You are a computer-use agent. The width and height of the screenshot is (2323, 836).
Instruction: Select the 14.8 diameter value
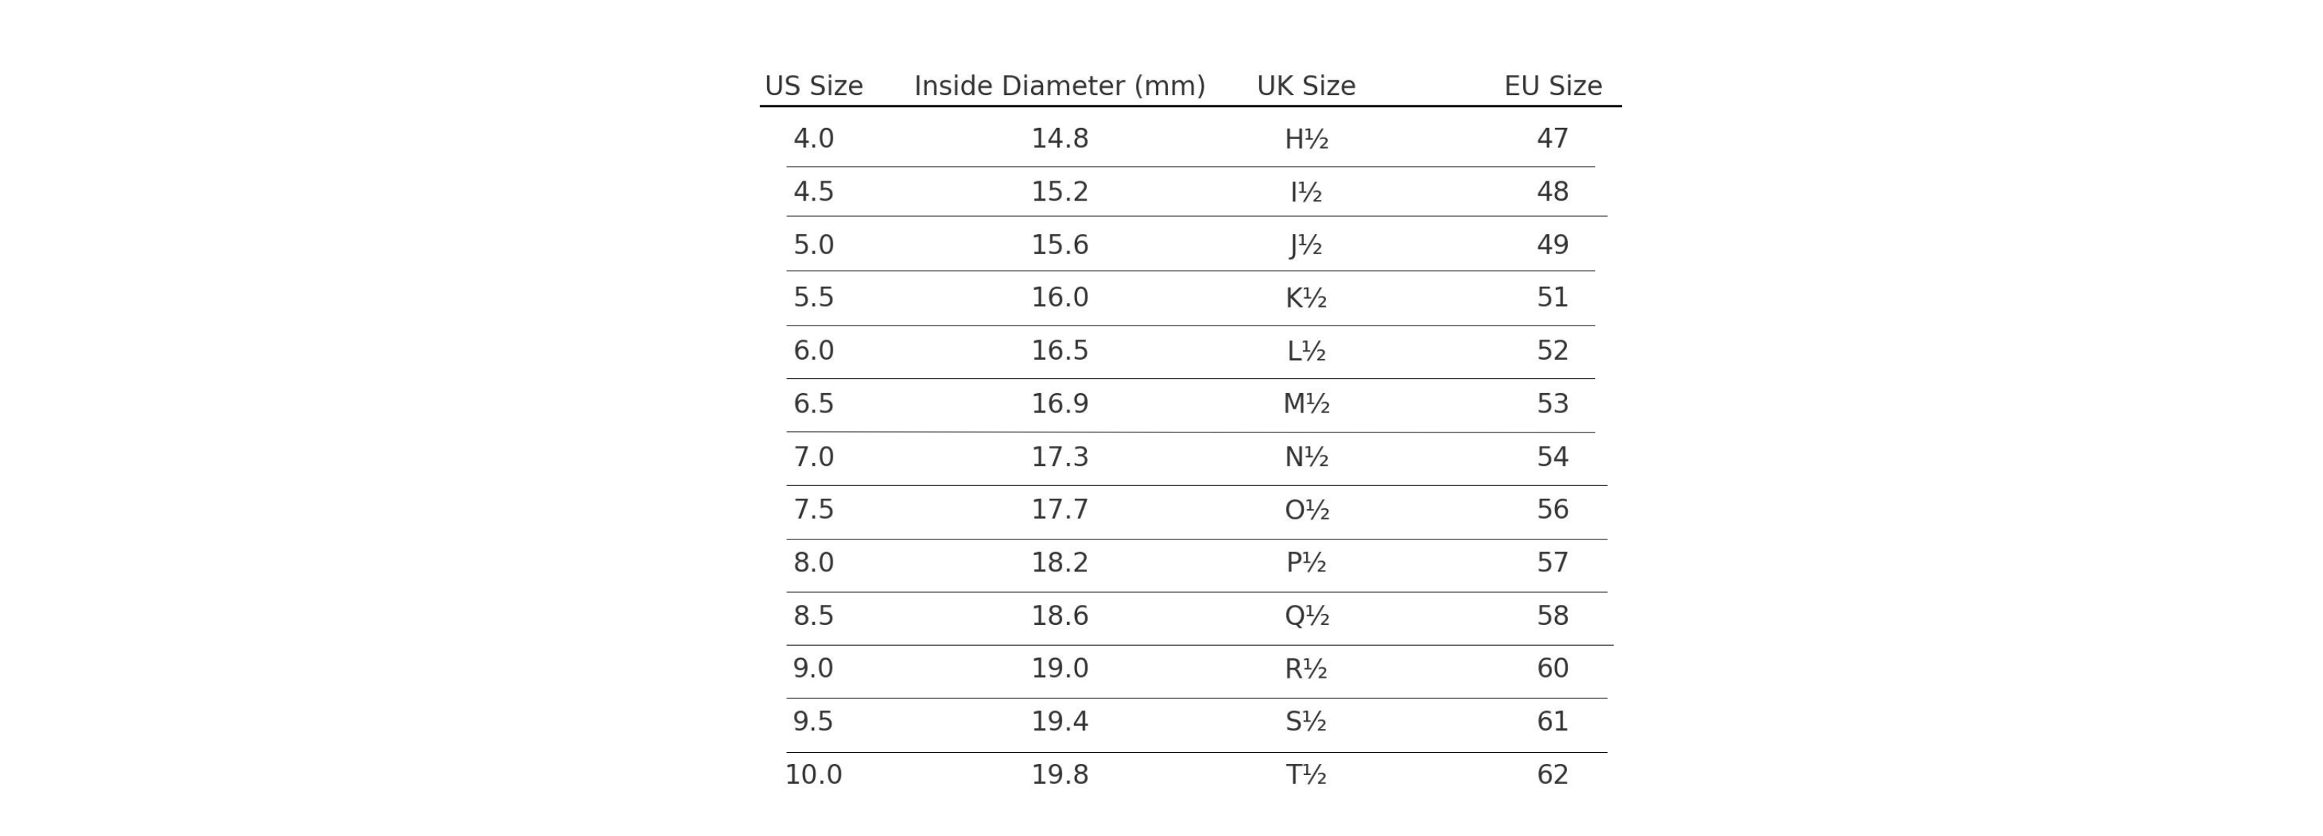tap(1059, 139)
